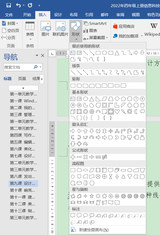Viewport: 160px width, 235px height.
Task: Redo the last action
Action: click(x=30, y=5)
